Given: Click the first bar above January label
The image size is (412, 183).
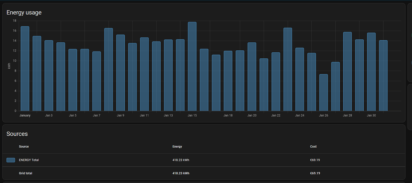Looking at the screenshot, I should (25, 69).
